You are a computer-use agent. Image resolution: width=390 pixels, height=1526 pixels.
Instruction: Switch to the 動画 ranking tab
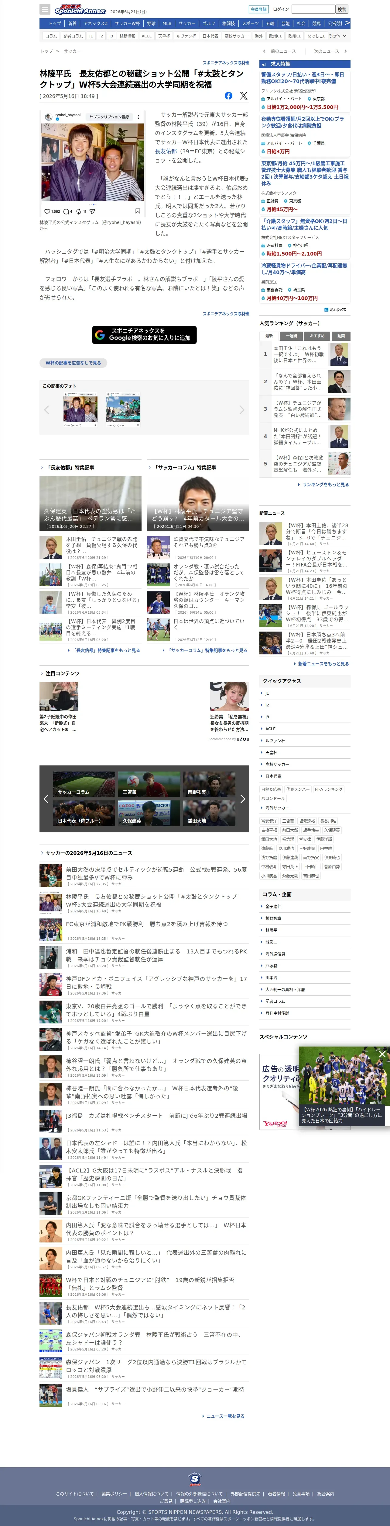pos(341,336)
